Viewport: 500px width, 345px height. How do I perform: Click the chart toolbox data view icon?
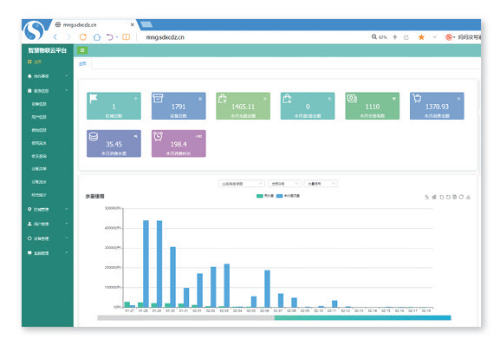(x=454, y=197)
